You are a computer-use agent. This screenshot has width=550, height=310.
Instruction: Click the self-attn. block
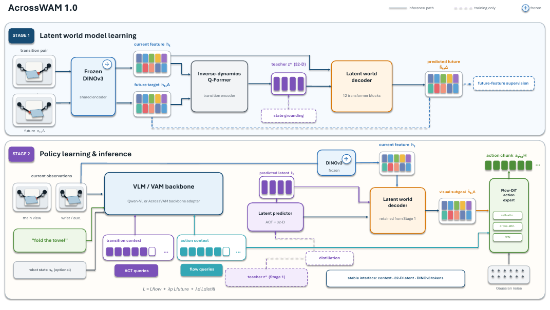507,216
